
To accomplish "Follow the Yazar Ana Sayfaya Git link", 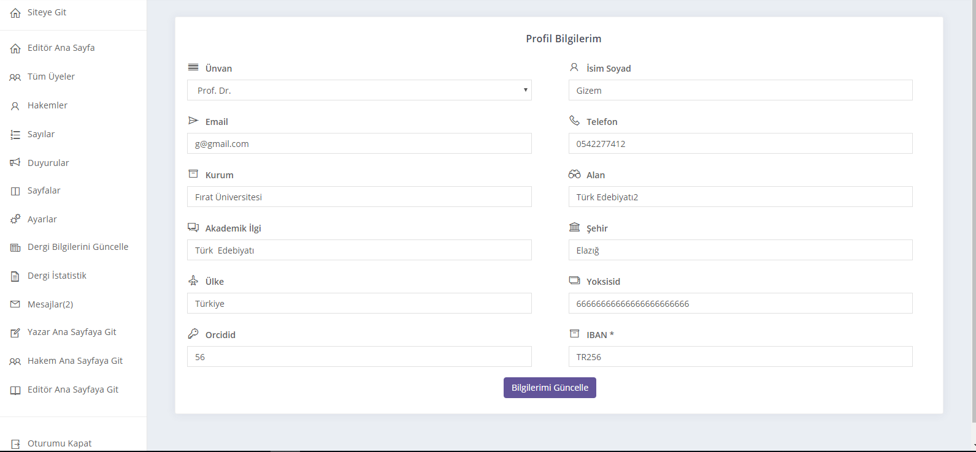I will pos(72,332).
